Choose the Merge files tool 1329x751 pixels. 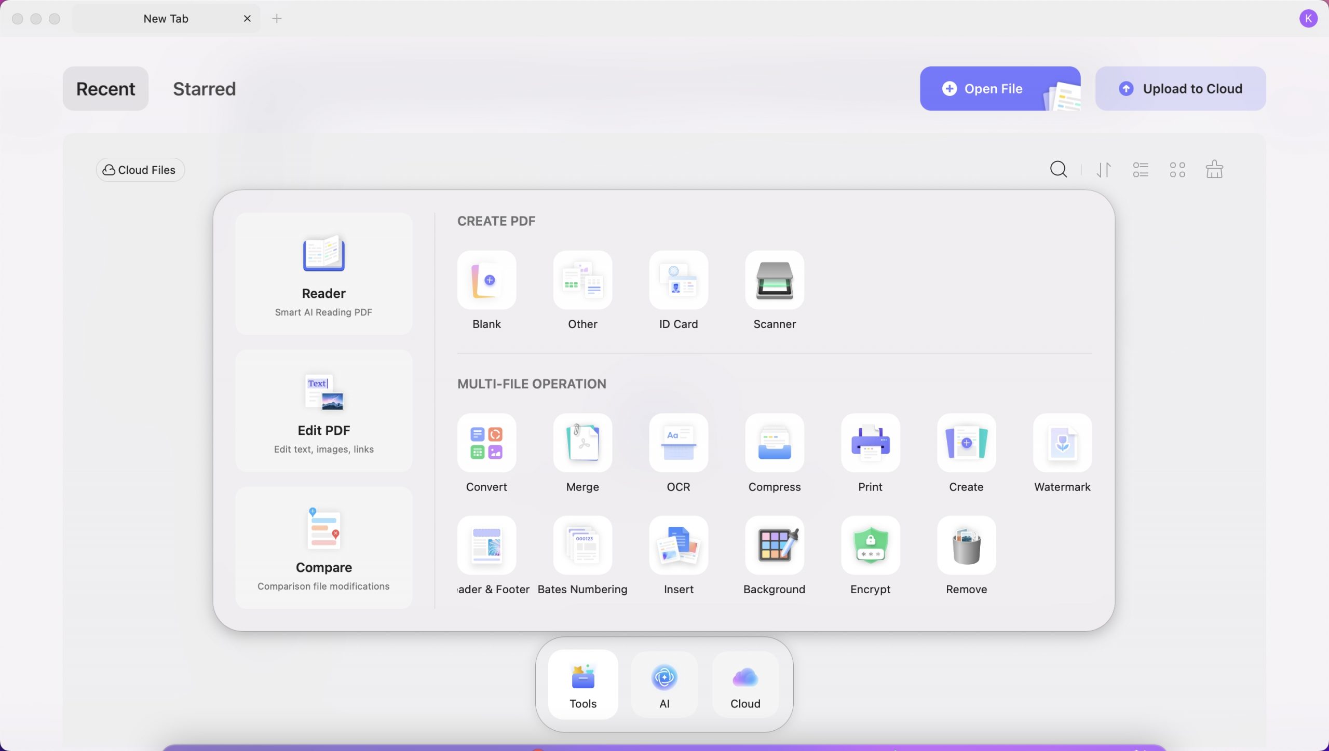[582, 443]
